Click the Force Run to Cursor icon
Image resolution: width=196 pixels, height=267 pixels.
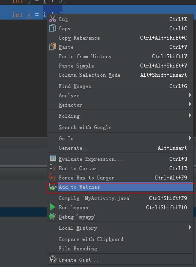[53, 177]
